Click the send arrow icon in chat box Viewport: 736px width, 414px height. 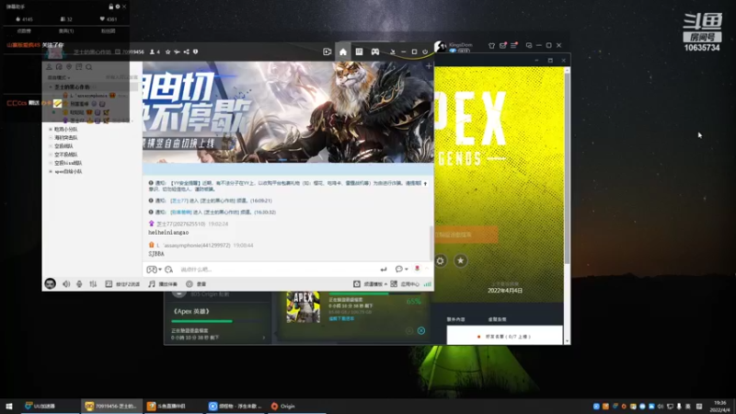(384, 270)
